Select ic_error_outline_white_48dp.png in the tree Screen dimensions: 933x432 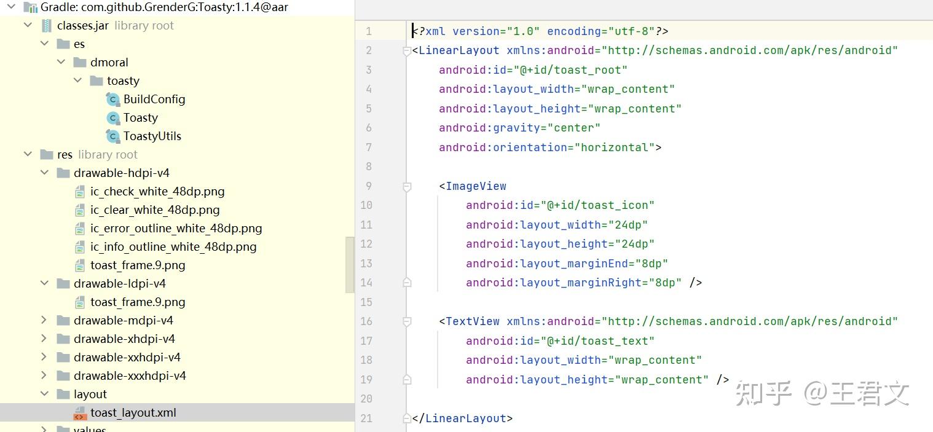tap(176, 229)
